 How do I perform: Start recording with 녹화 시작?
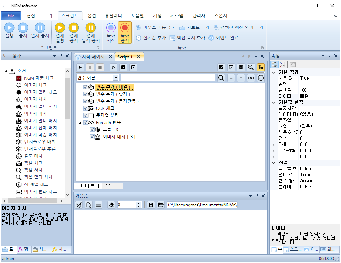click(111, 33)
